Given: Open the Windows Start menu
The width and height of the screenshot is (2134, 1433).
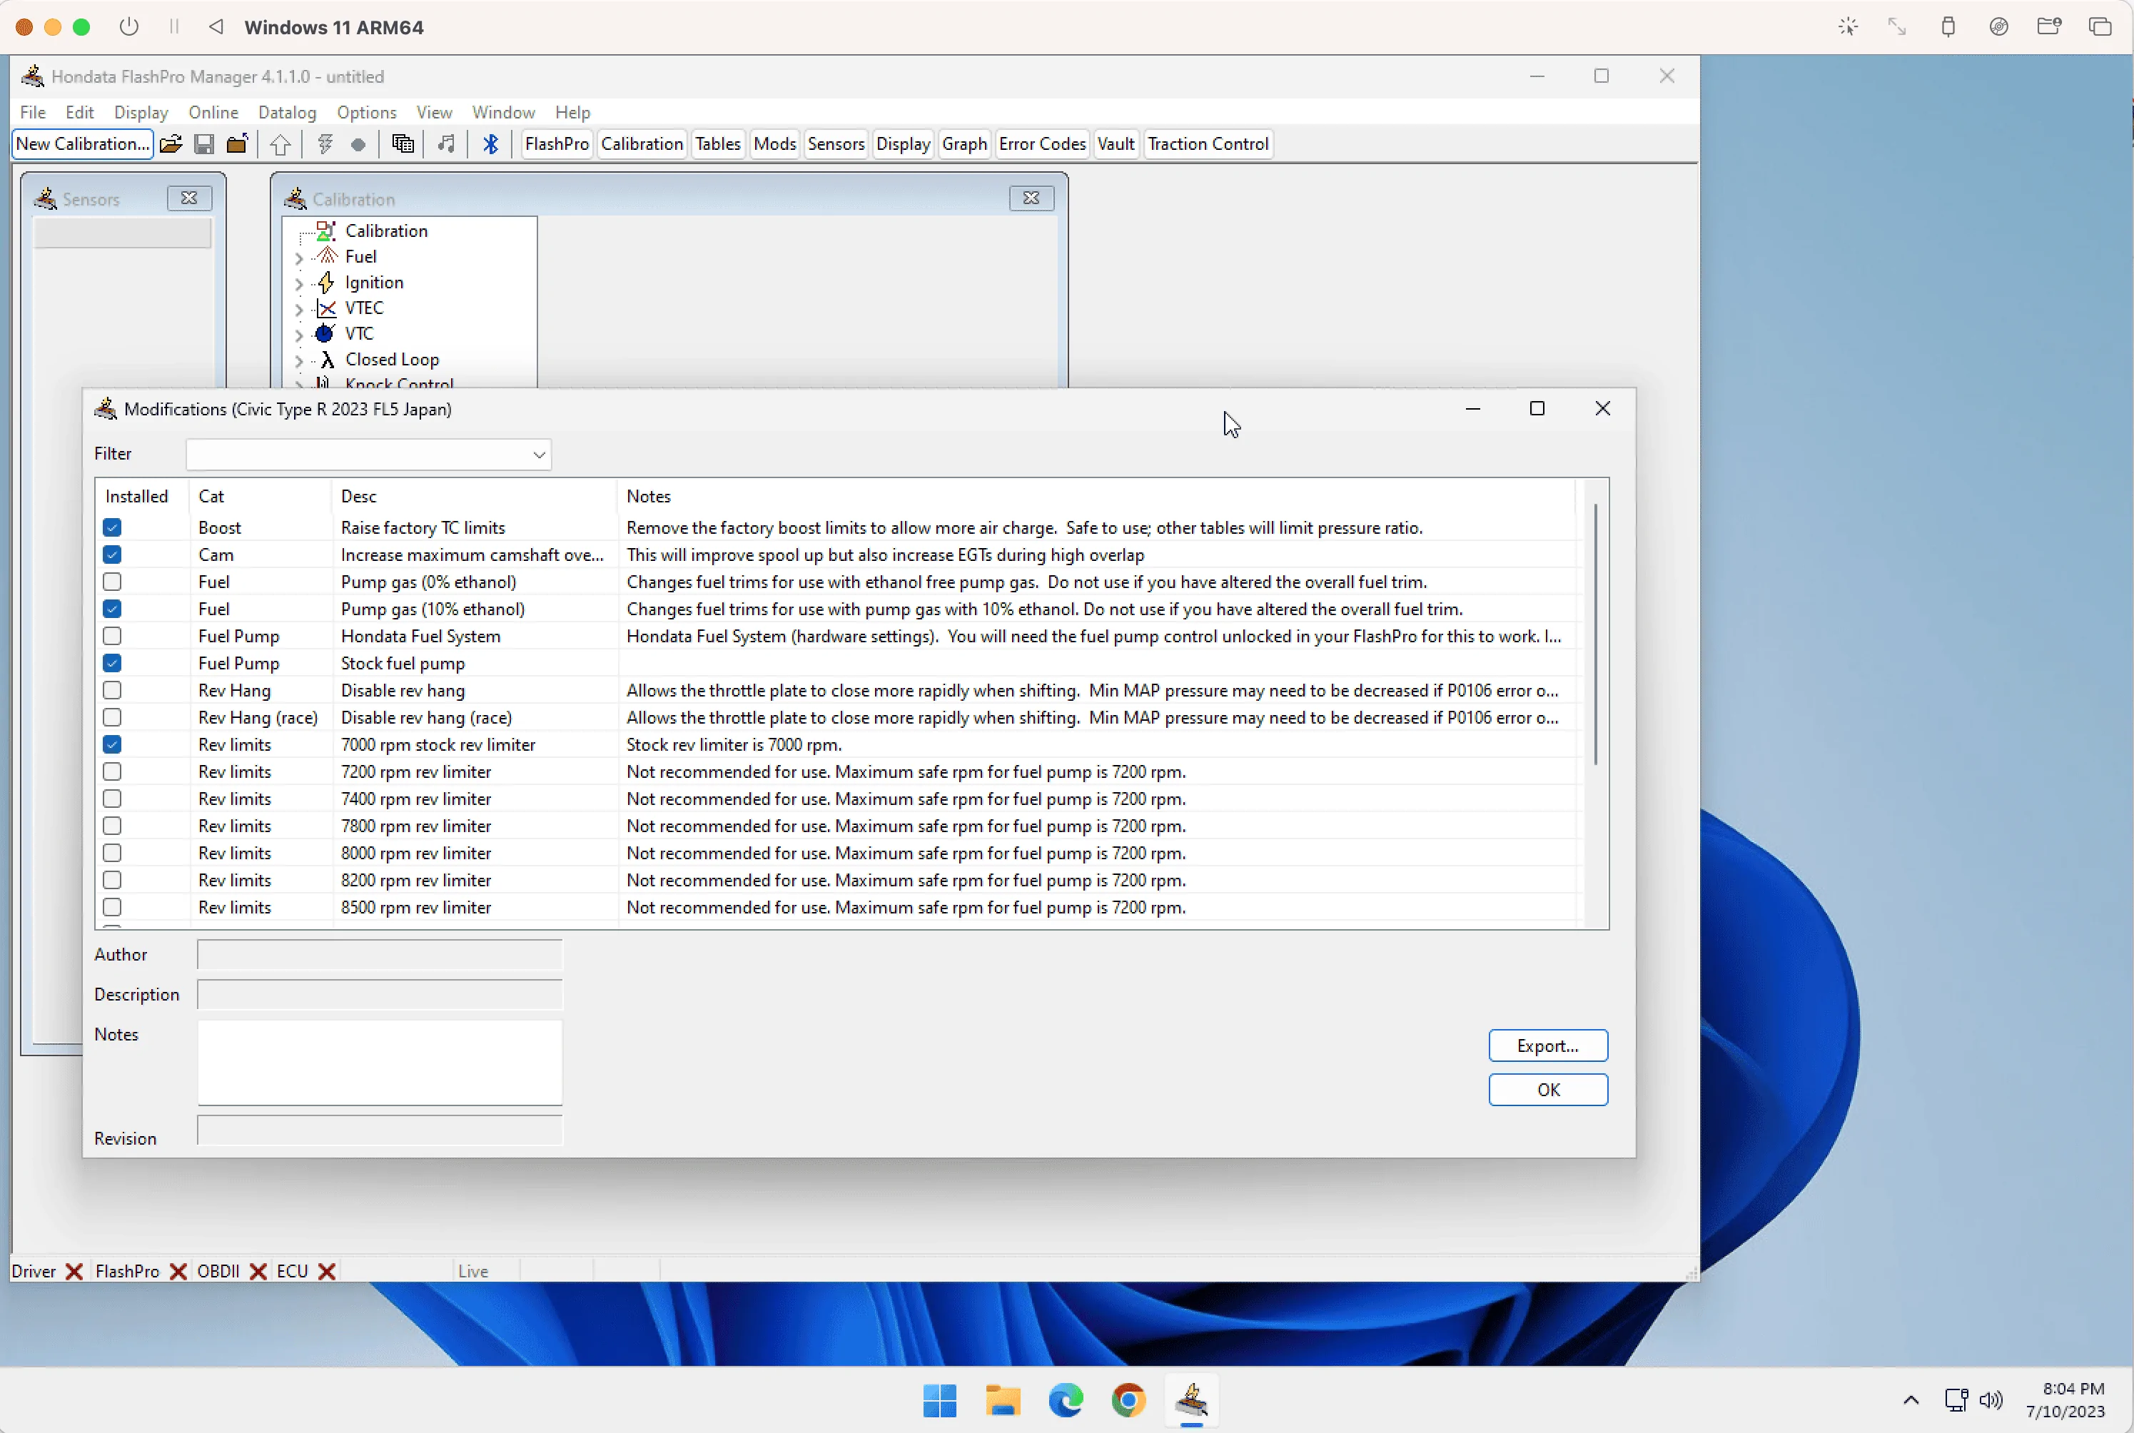Looking at the screenshot, I should pyautogui.click(x=939, y=1400).
